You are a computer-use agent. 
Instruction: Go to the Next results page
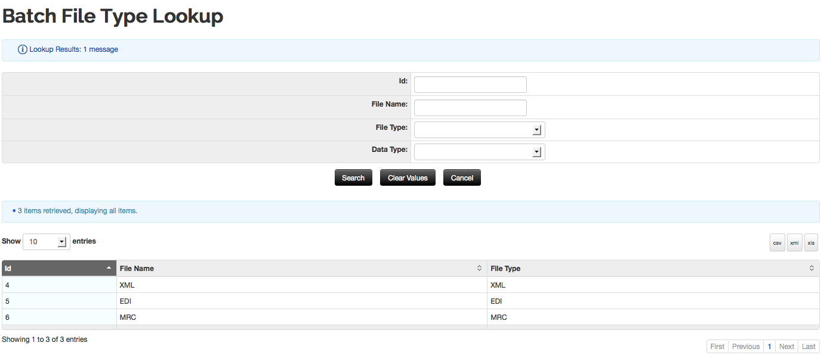(786, 347)
